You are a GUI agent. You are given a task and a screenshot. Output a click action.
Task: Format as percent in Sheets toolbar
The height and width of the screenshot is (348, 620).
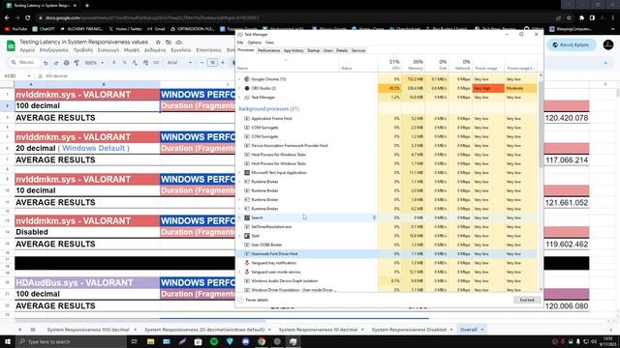[x=125, y=63]
